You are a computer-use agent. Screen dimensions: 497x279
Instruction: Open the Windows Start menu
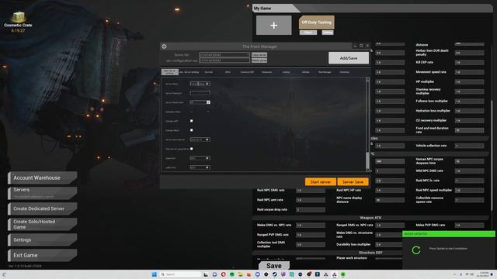[155, 274]
